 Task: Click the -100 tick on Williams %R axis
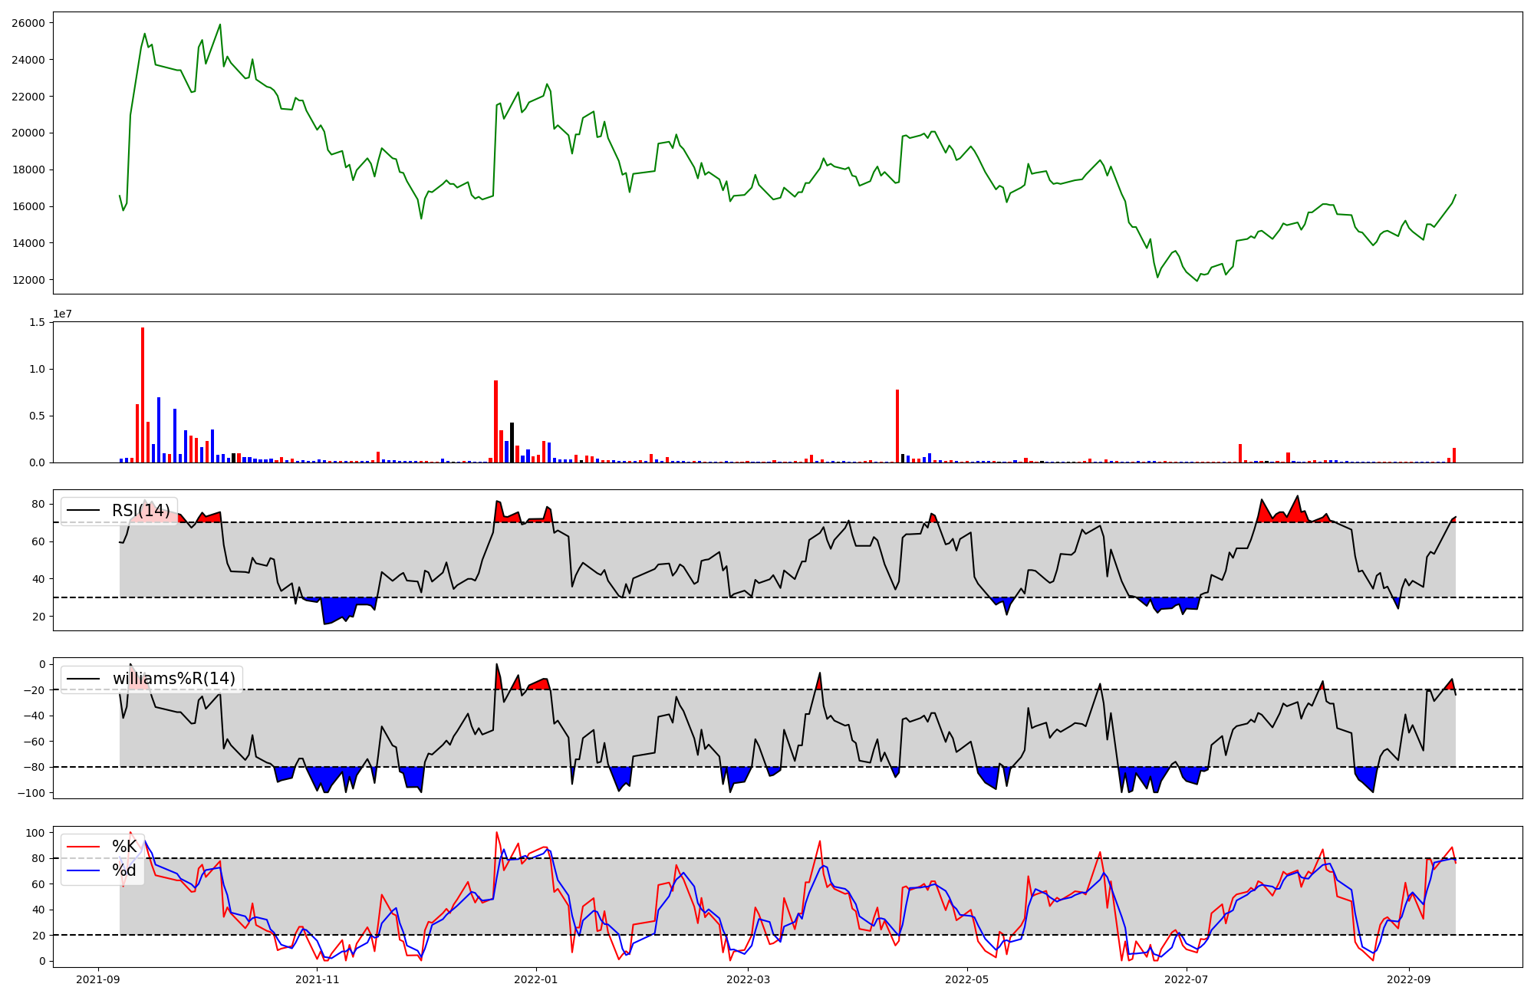click(31, 793)
